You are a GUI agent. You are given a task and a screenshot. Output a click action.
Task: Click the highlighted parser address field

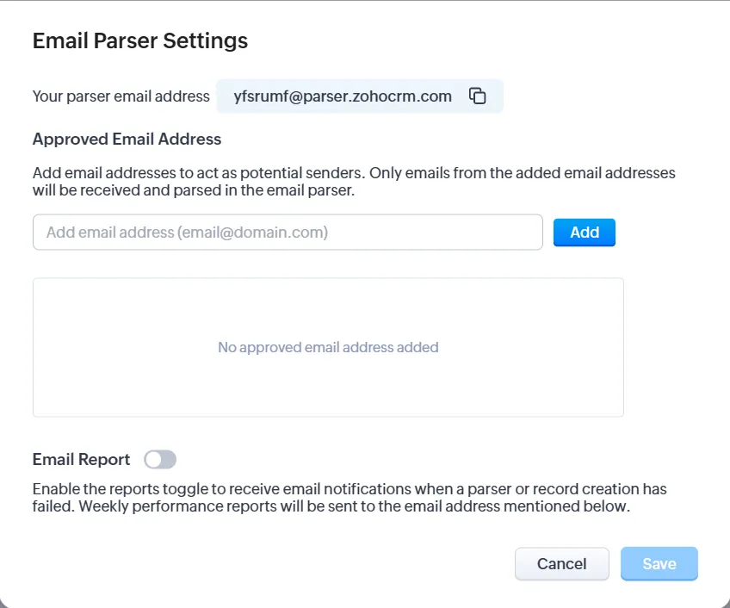tap(341, 96)
